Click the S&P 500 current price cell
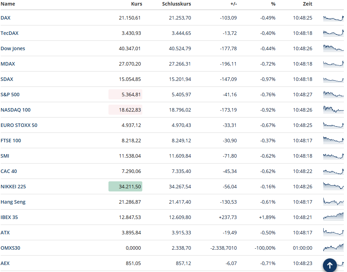The height and width of the screenshot is (272, 347). 125,95
